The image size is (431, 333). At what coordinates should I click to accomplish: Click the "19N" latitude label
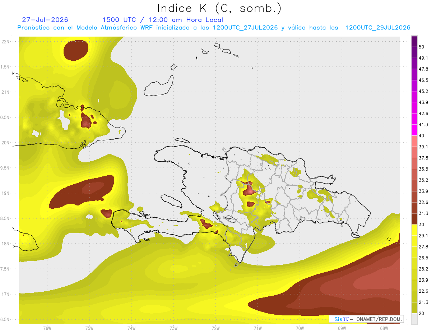(5, 193)
